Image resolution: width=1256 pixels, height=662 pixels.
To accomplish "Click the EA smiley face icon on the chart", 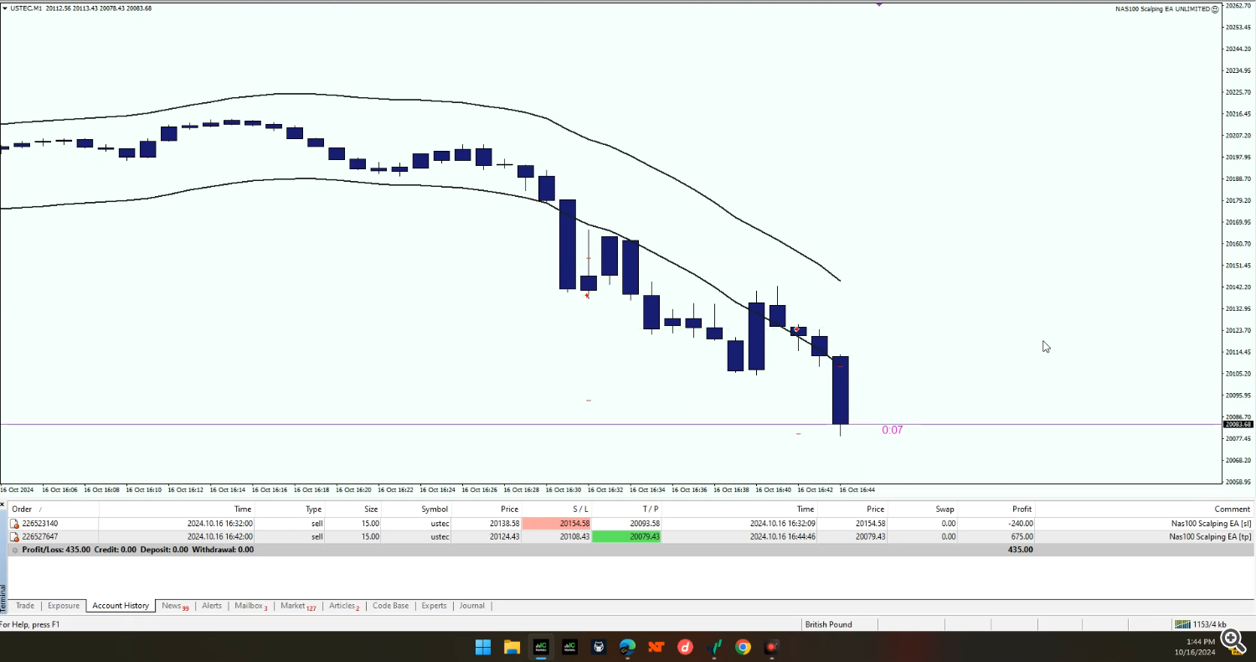I will (x=1216, y=8).
